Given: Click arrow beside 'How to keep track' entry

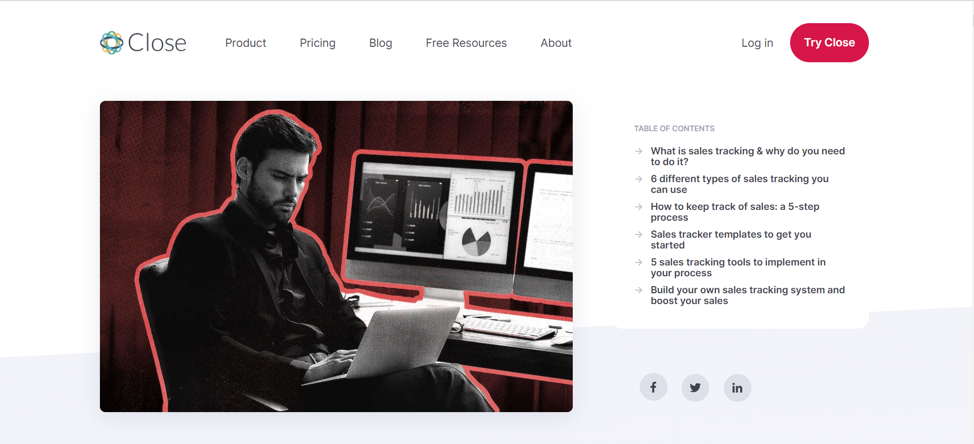Looking at the screenshot, I should pyautogui.click(x=639, y=207).
